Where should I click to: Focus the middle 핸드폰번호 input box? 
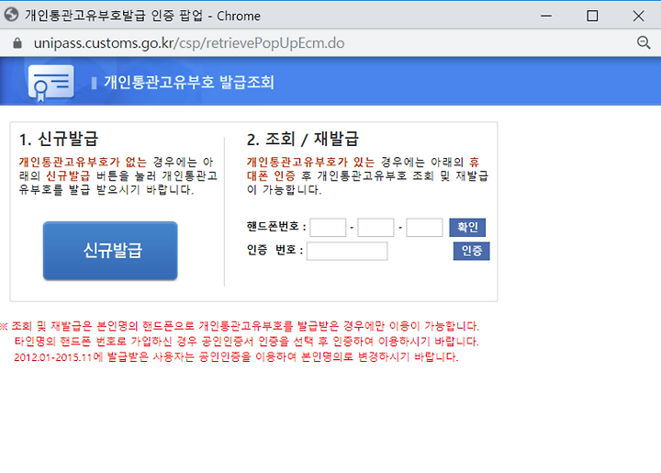click(x=375, y=228)
